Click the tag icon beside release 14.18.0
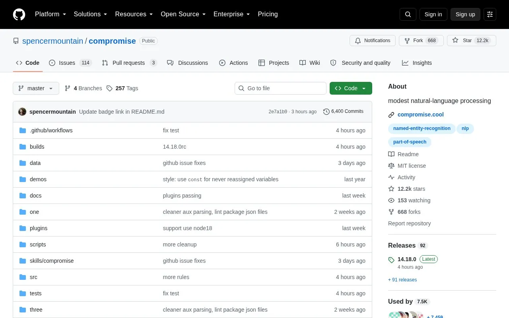The height and width of the screenshot is (318, 509). pyautogui.click(x=391, y=260)
